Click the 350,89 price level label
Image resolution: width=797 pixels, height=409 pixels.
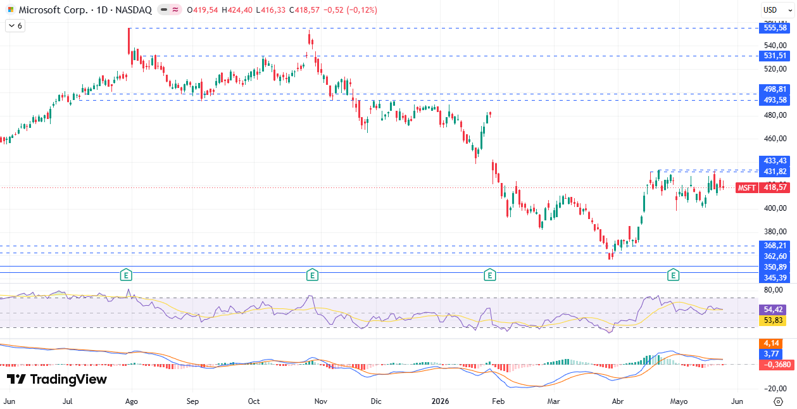tap(775, 267)
